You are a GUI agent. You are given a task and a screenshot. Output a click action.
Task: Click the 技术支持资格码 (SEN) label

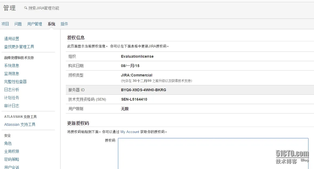click(x=87, y=99)
